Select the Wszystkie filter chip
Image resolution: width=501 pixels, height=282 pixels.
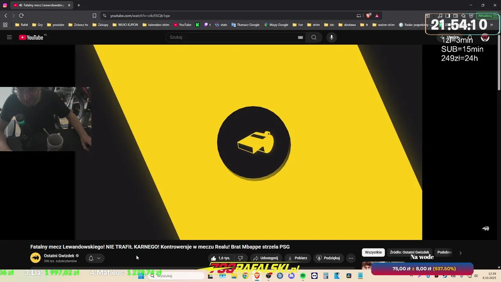tap(373, 252)
